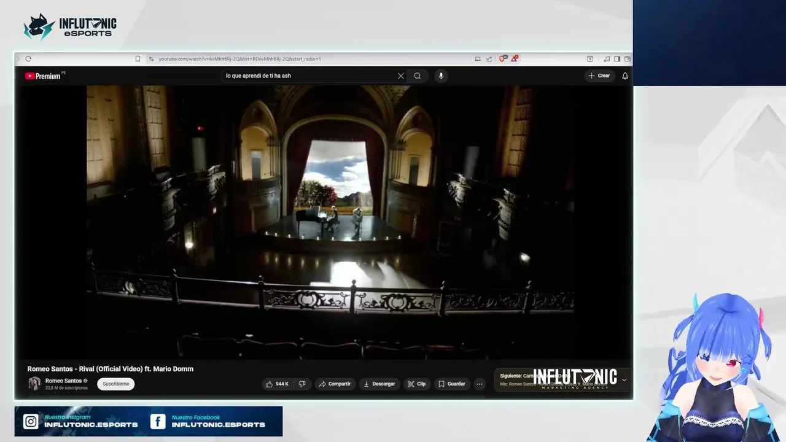Image resolution: width=786 pixels, height=442 pixels.
Task: Toggle the browser sidebar panel icon
Action: click(x=617, y=59)
